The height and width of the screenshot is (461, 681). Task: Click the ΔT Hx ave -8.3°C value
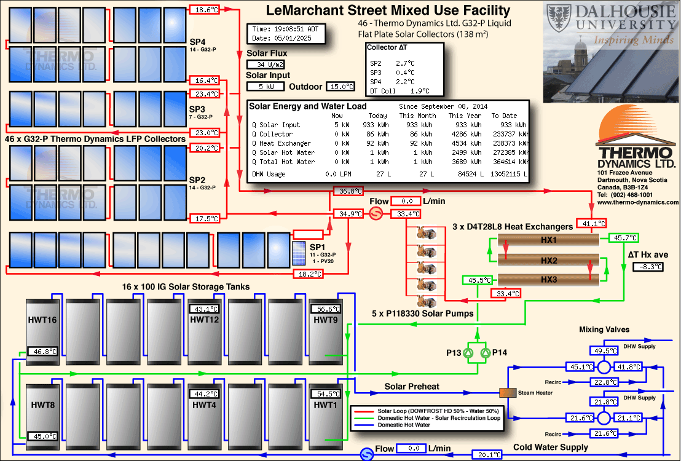tap(649, 267)
